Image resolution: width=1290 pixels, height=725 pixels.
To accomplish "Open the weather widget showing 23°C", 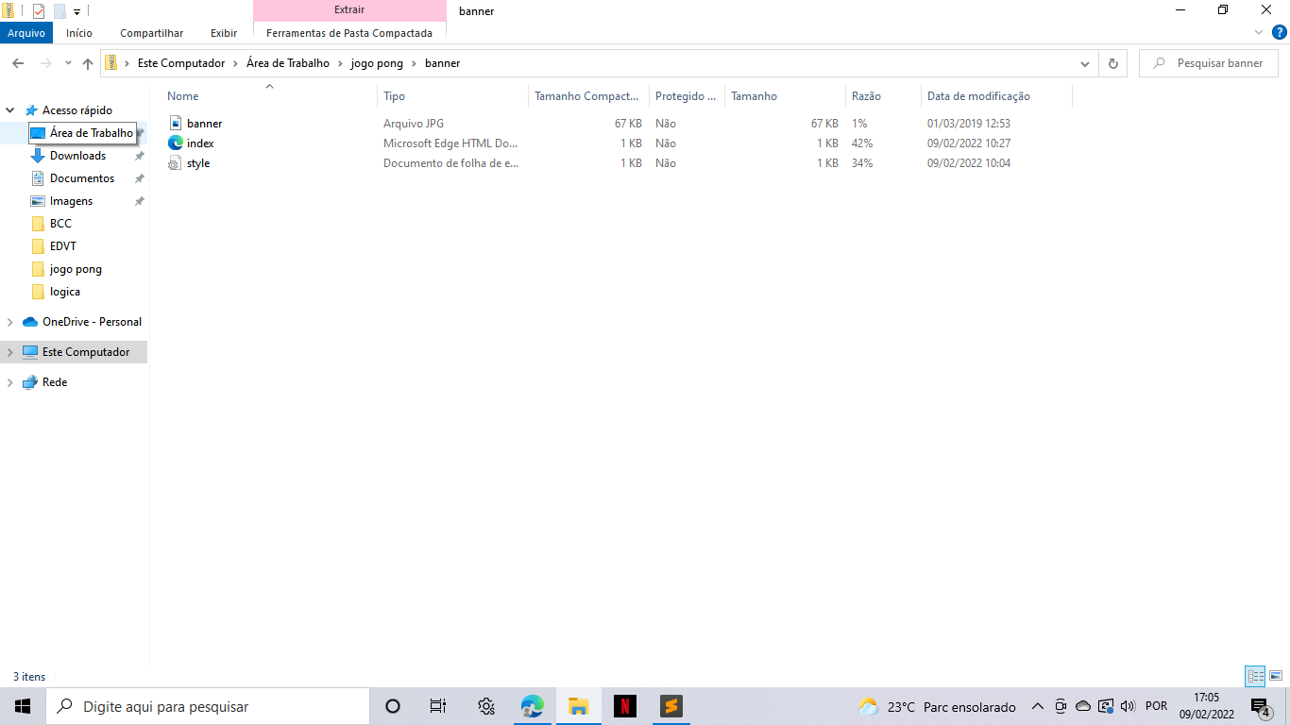I will pyautogui.click(x=937, y=706).
